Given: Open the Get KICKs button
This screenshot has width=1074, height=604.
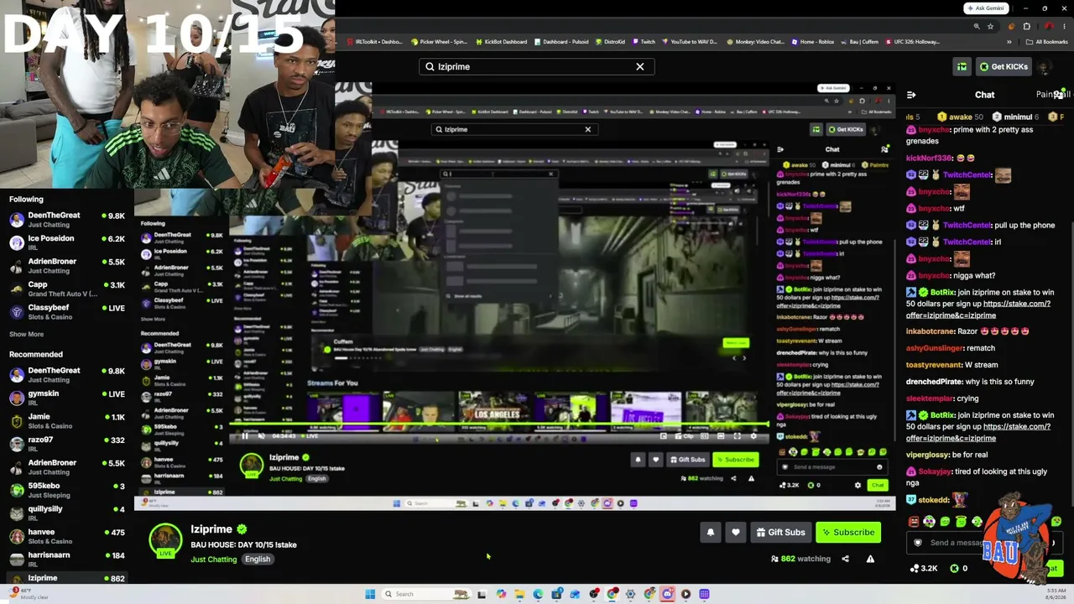Looking at the screenshot, I should tap(1002, 66).
